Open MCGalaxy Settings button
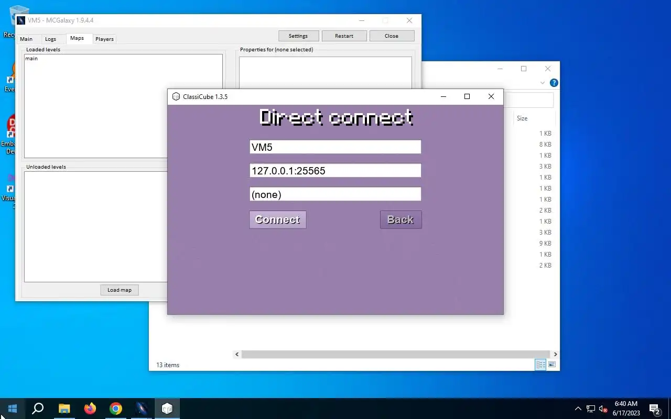 click(298, 36)
